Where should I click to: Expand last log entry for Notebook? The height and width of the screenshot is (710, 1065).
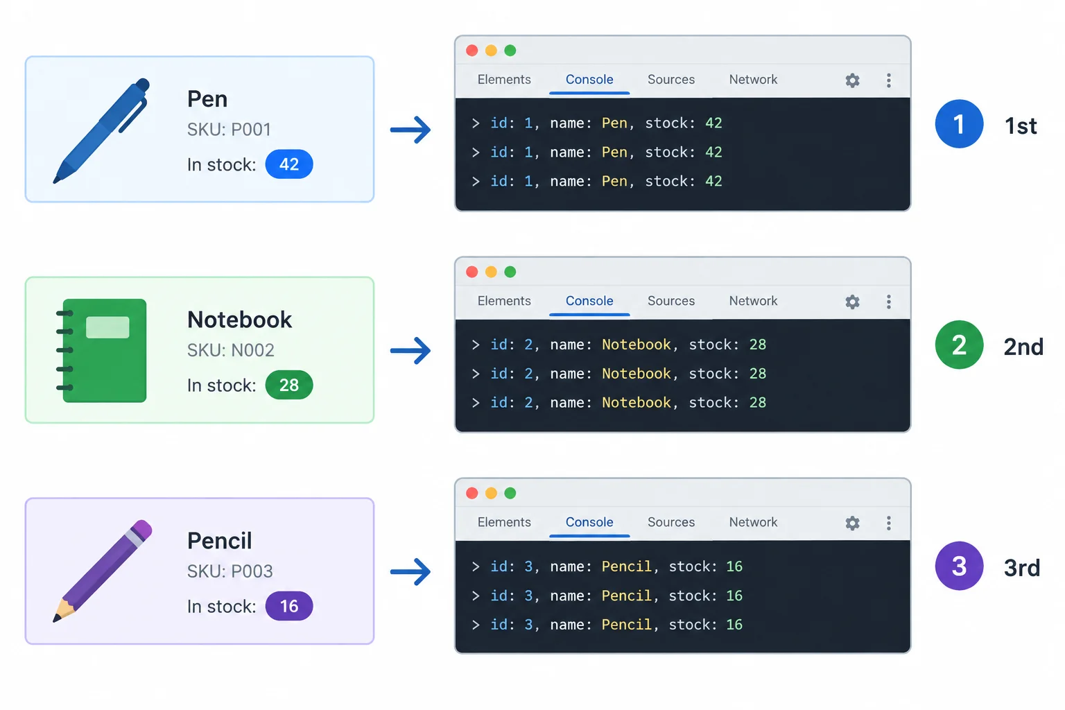tap(476, 403)
